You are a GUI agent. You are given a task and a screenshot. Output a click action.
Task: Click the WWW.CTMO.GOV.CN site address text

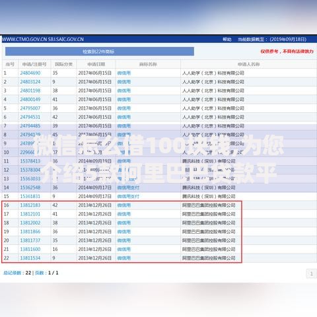pyautogui.click(x=43, y=40)
